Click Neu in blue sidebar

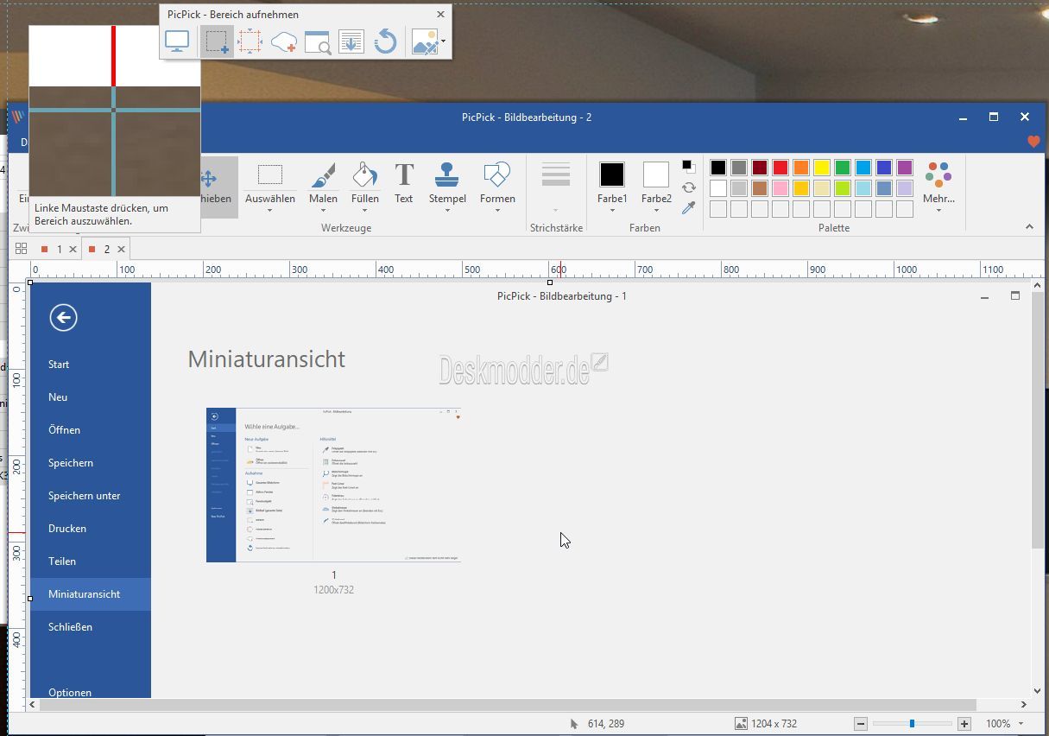click(x=58, y=397)
